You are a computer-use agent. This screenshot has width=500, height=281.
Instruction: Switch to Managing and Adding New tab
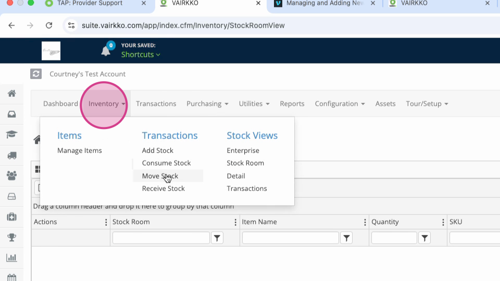point(324,4)
